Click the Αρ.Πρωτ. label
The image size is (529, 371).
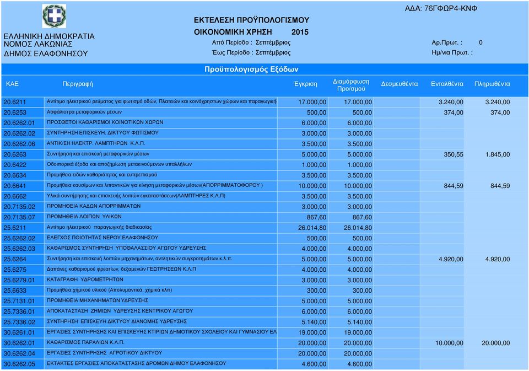point(447,42)
